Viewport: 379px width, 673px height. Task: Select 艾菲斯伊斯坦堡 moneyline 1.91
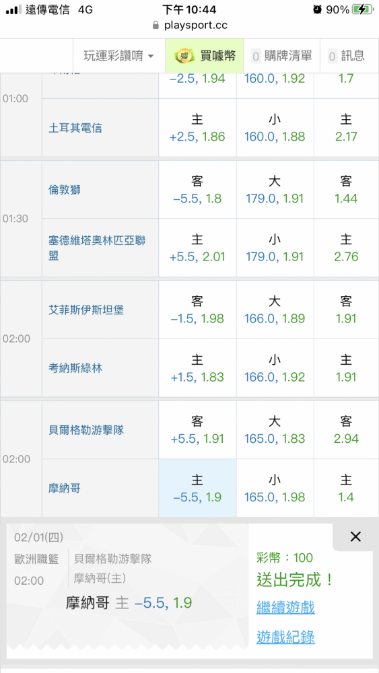tap(347, 310)
